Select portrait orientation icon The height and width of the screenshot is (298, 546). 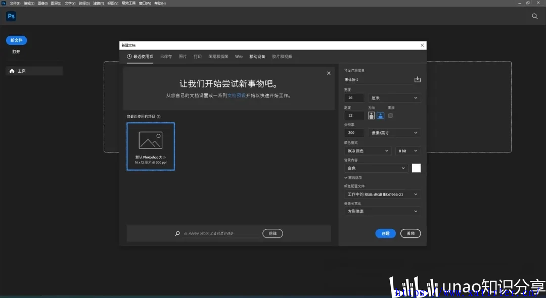tap(371, 116)
